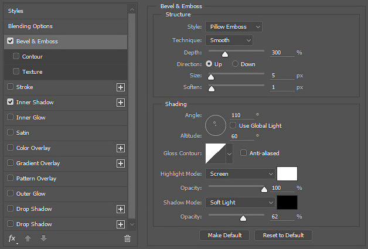This screenshot has width=368, height=249.
Task: Click the Reset to Default button
Action: [283, 235]
